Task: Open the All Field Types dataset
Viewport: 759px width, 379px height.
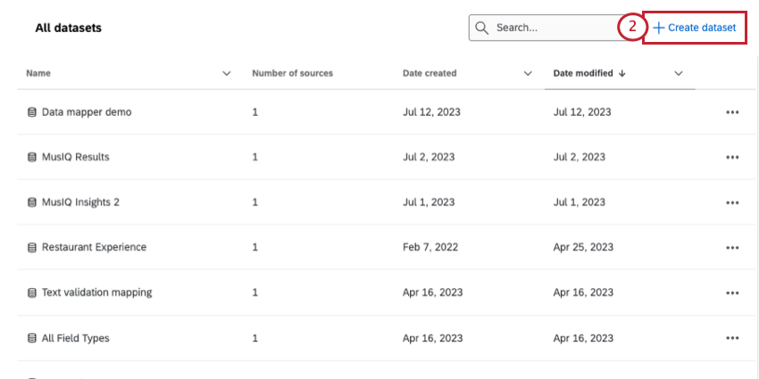Action: click(75, 338)
